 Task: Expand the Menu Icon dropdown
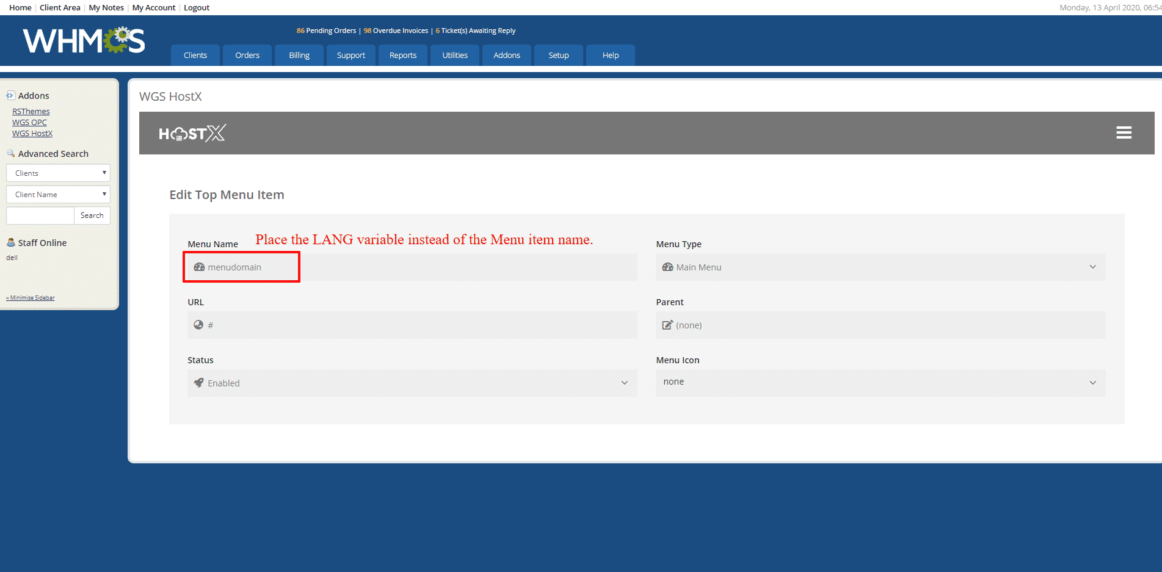point(880,383)
